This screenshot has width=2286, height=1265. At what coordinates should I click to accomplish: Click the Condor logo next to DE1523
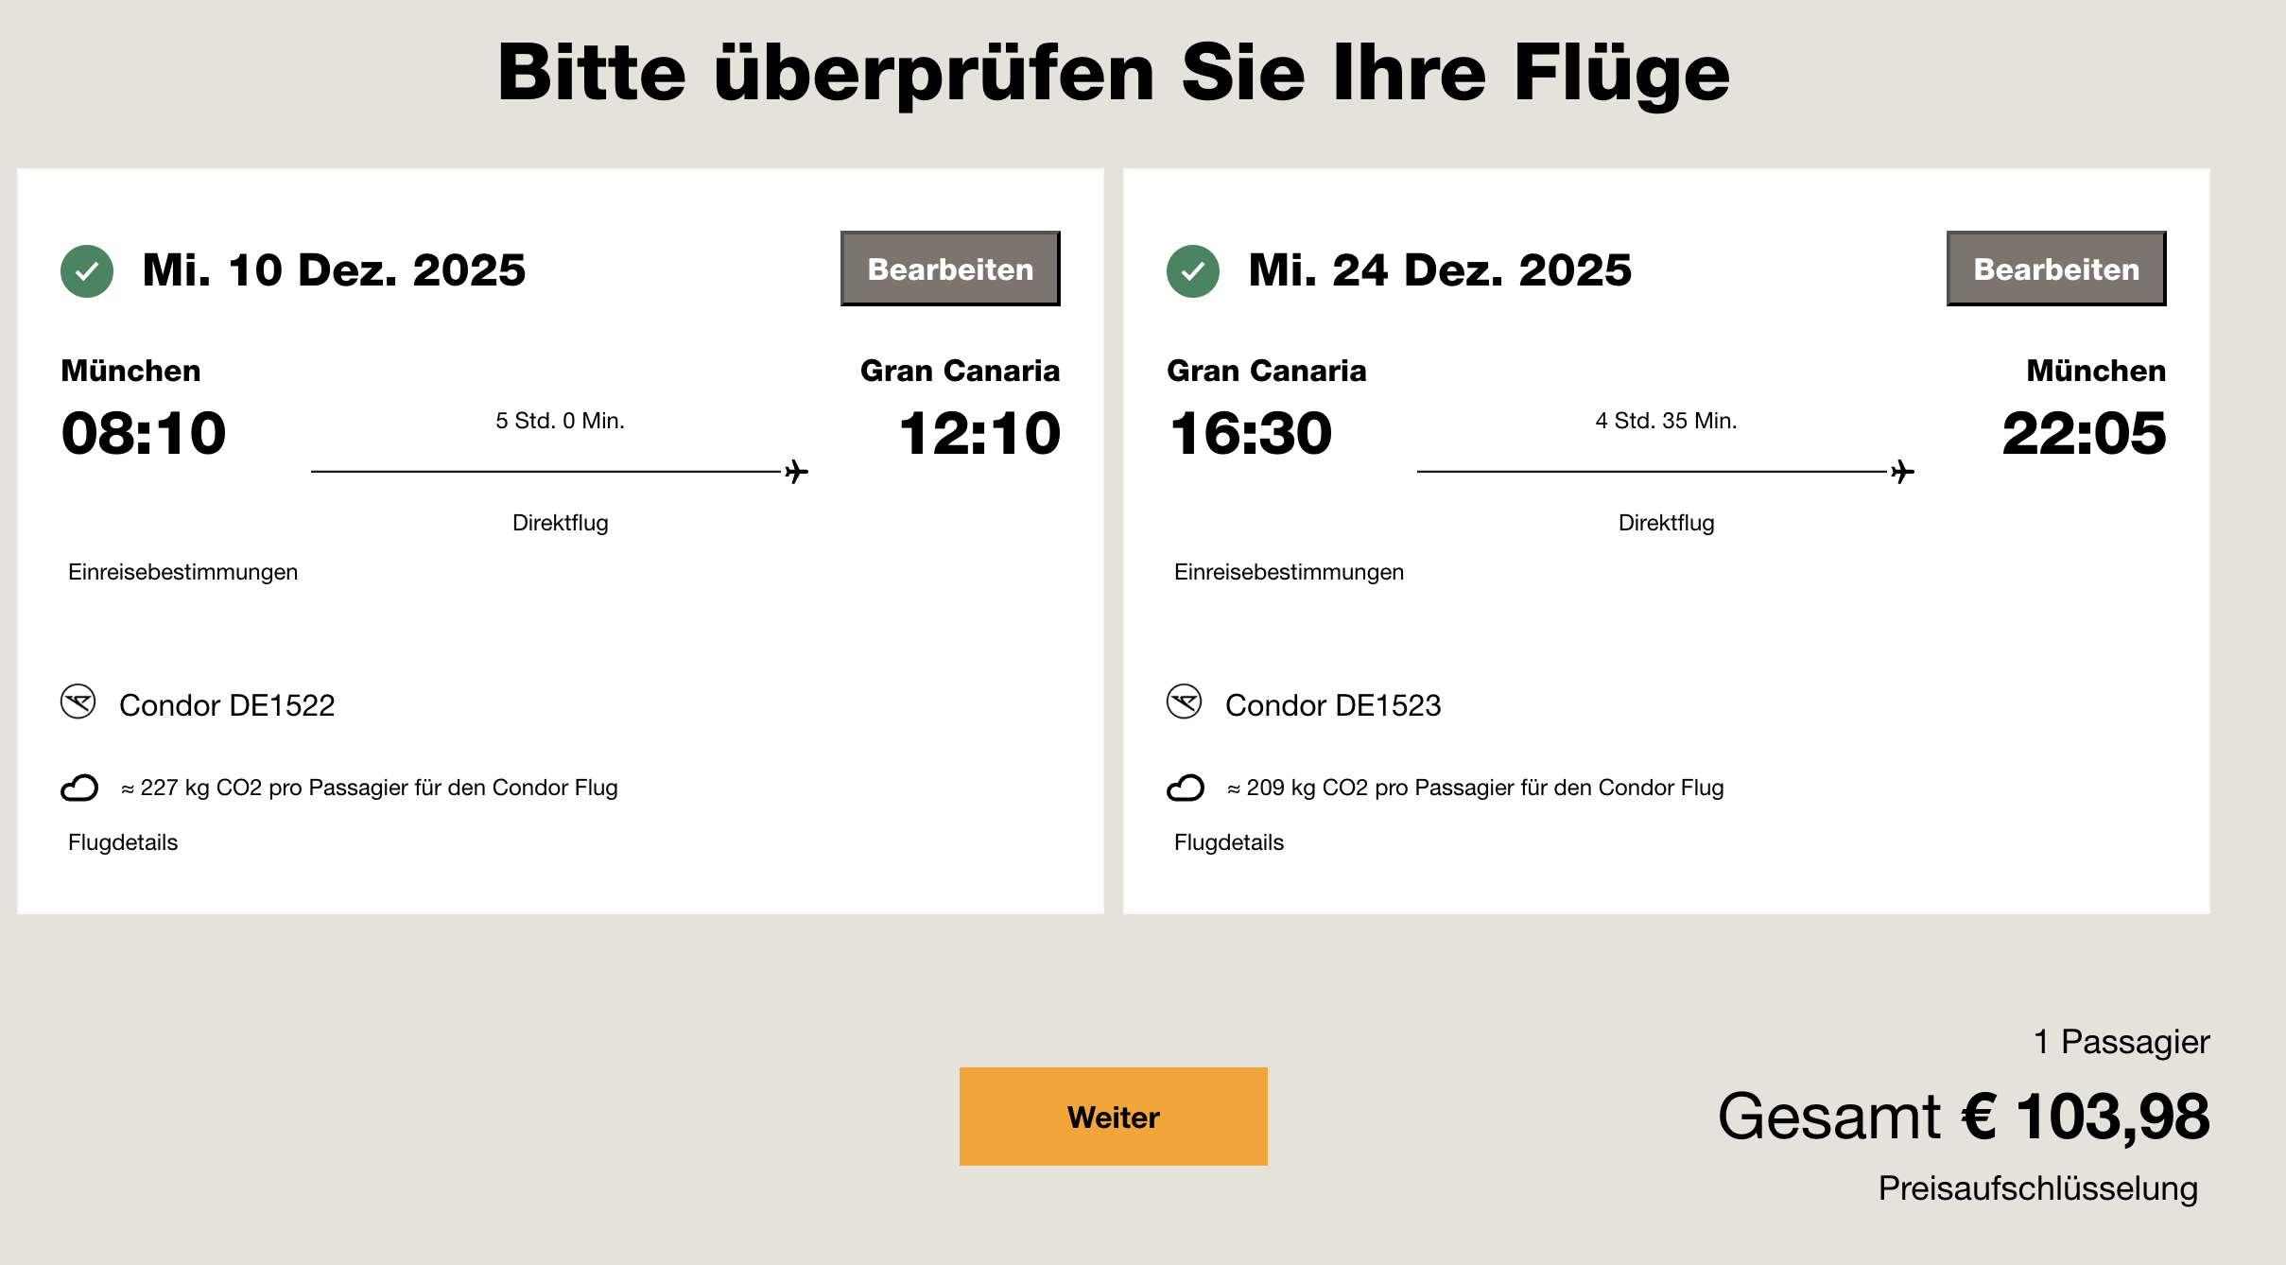pyautogui.click(x=1184, y=702)
